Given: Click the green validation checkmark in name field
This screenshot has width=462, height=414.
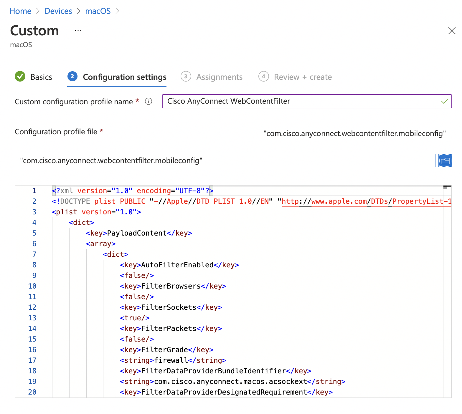Looking at the screenshot, I should (x=445, y=101).
